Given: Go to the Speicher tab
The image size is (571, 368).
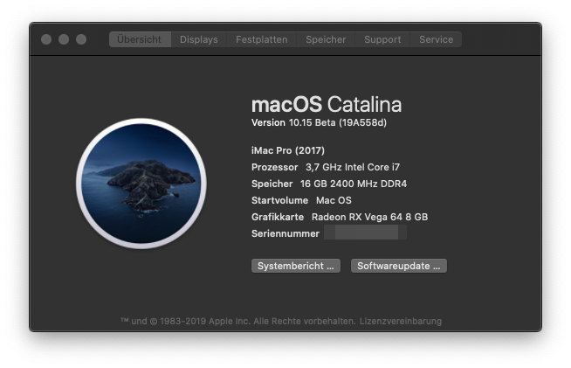Looking at the screenshot, I should coord(326,39).
